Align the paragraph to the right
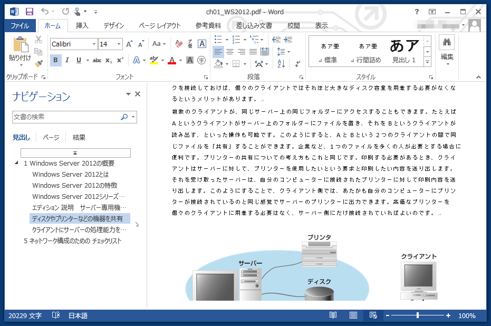 (x=242, y=52)
